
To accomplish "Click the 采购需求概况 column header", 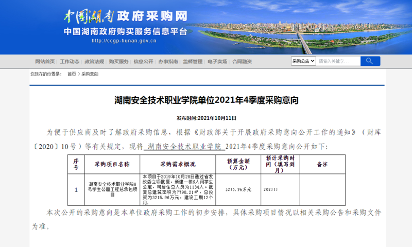I will pos(178,164).
